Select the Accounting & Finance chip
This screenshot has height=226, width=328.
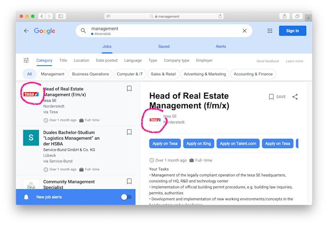253,74
